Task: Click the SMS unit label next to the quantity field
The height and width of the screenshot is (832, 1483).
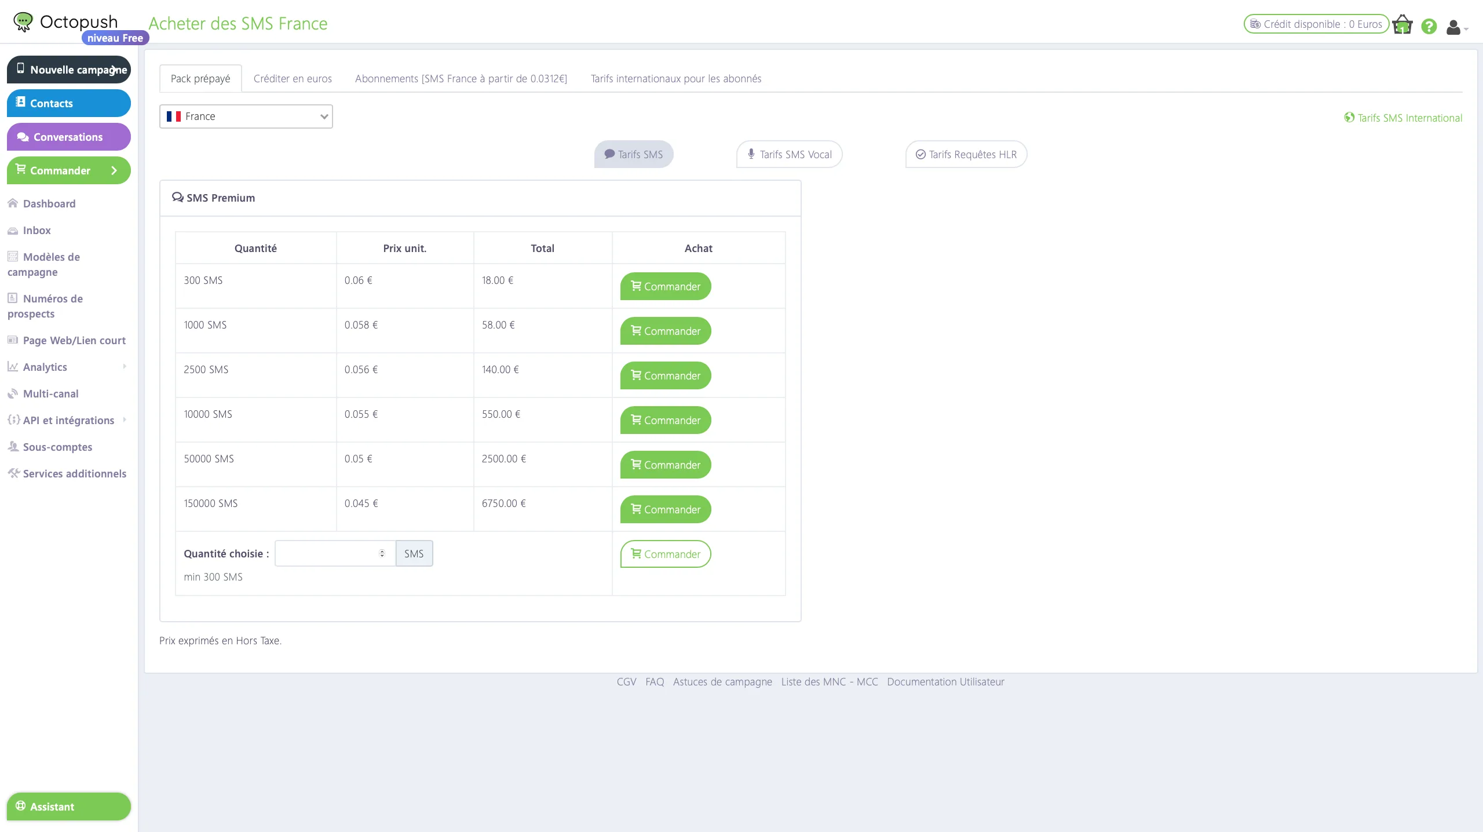Action: pyautogui.click(x=414, y=553)
